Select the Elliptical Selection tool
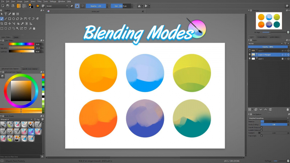The width and height of the screenshot is (290, 163). point(5,29)
